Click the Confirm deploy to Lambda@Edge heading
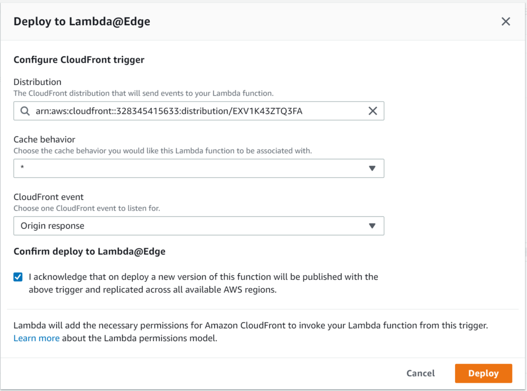The image size is (527, 391). coord(89,252)
